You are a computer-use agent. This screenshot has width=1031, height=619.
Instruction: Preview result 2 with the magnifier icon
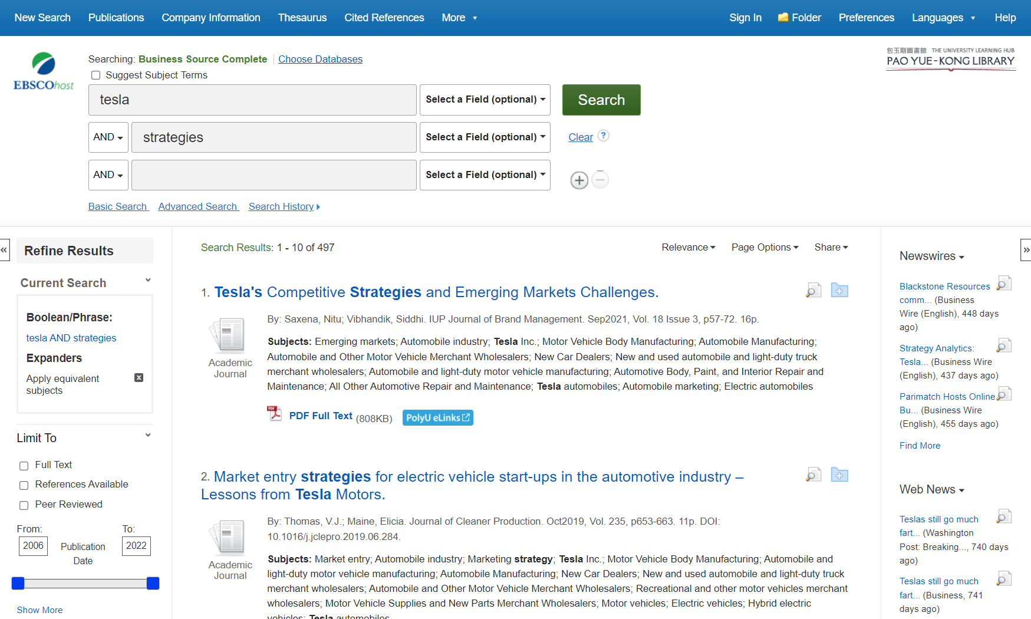coord(813,475)
